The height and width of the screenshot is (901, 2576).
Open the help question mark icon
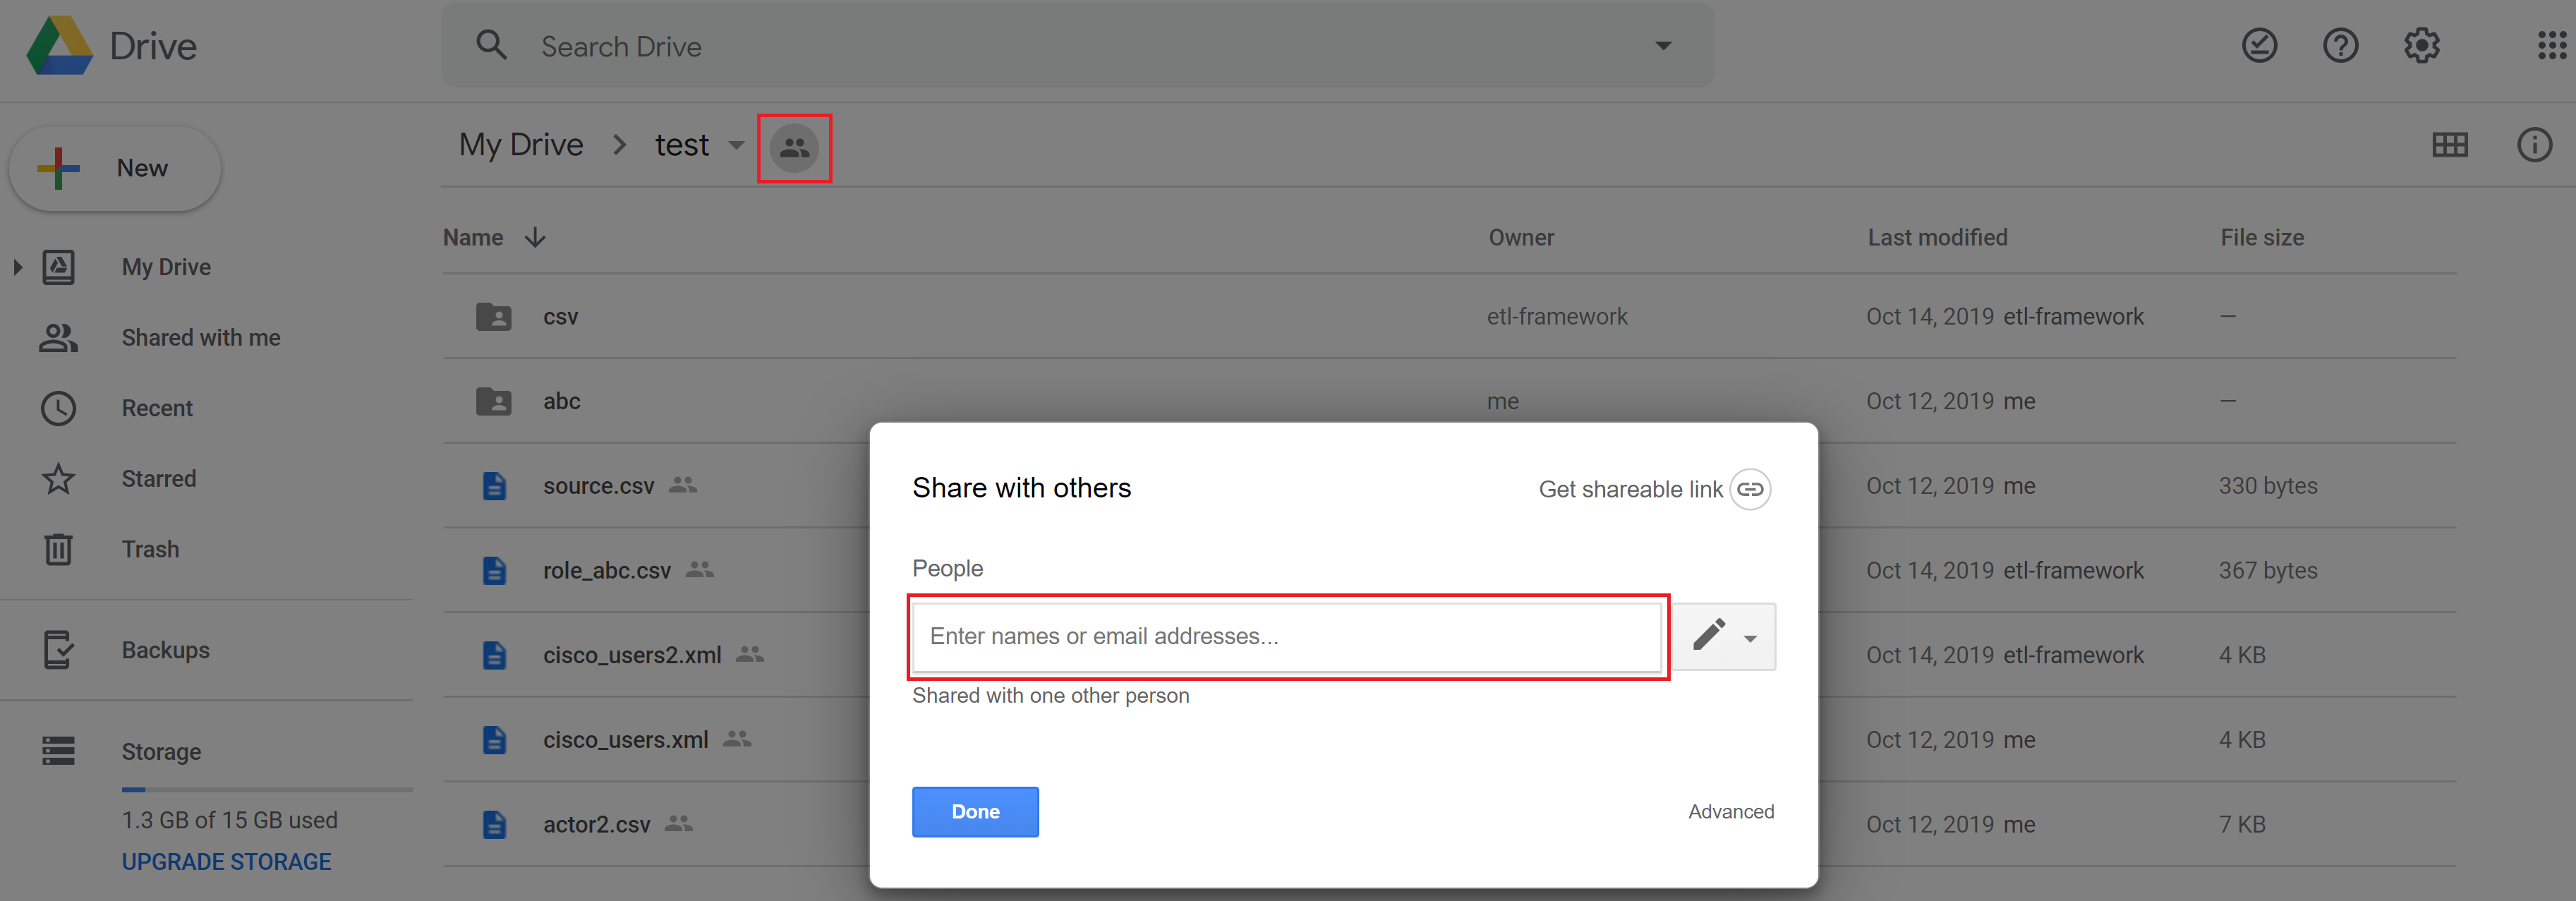(2340, 46)
